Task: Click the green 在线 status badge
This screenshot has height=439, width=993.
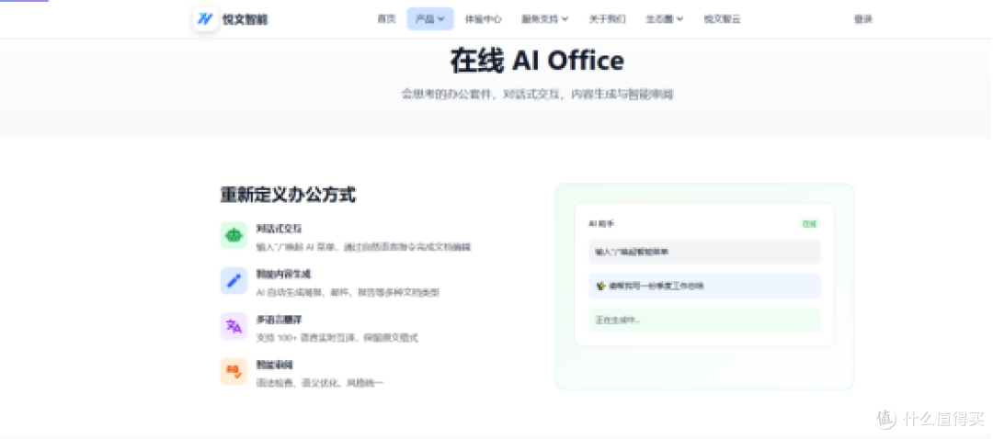Action: point(809,224)
